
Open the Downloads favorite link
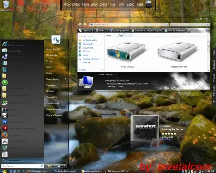tap(87, 44)
